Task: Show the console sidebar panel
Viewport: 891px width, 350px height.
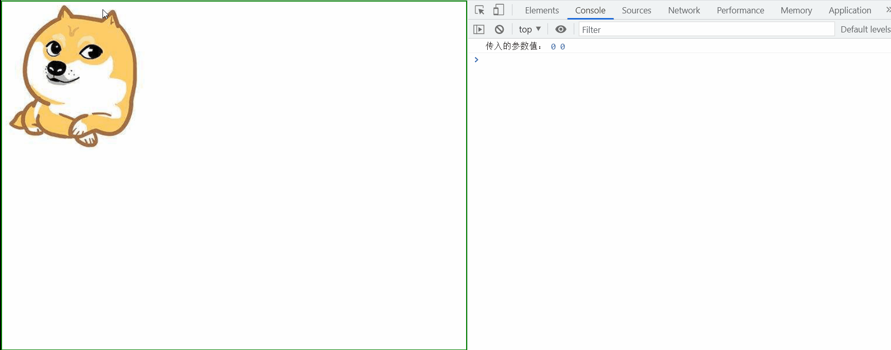Action: (479, 29)
